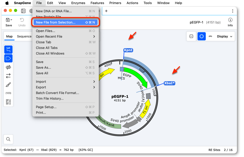Screen dimensions: 244x157
Task: Click the RE Sites 2 / 16 status
Action: (221, 150)
